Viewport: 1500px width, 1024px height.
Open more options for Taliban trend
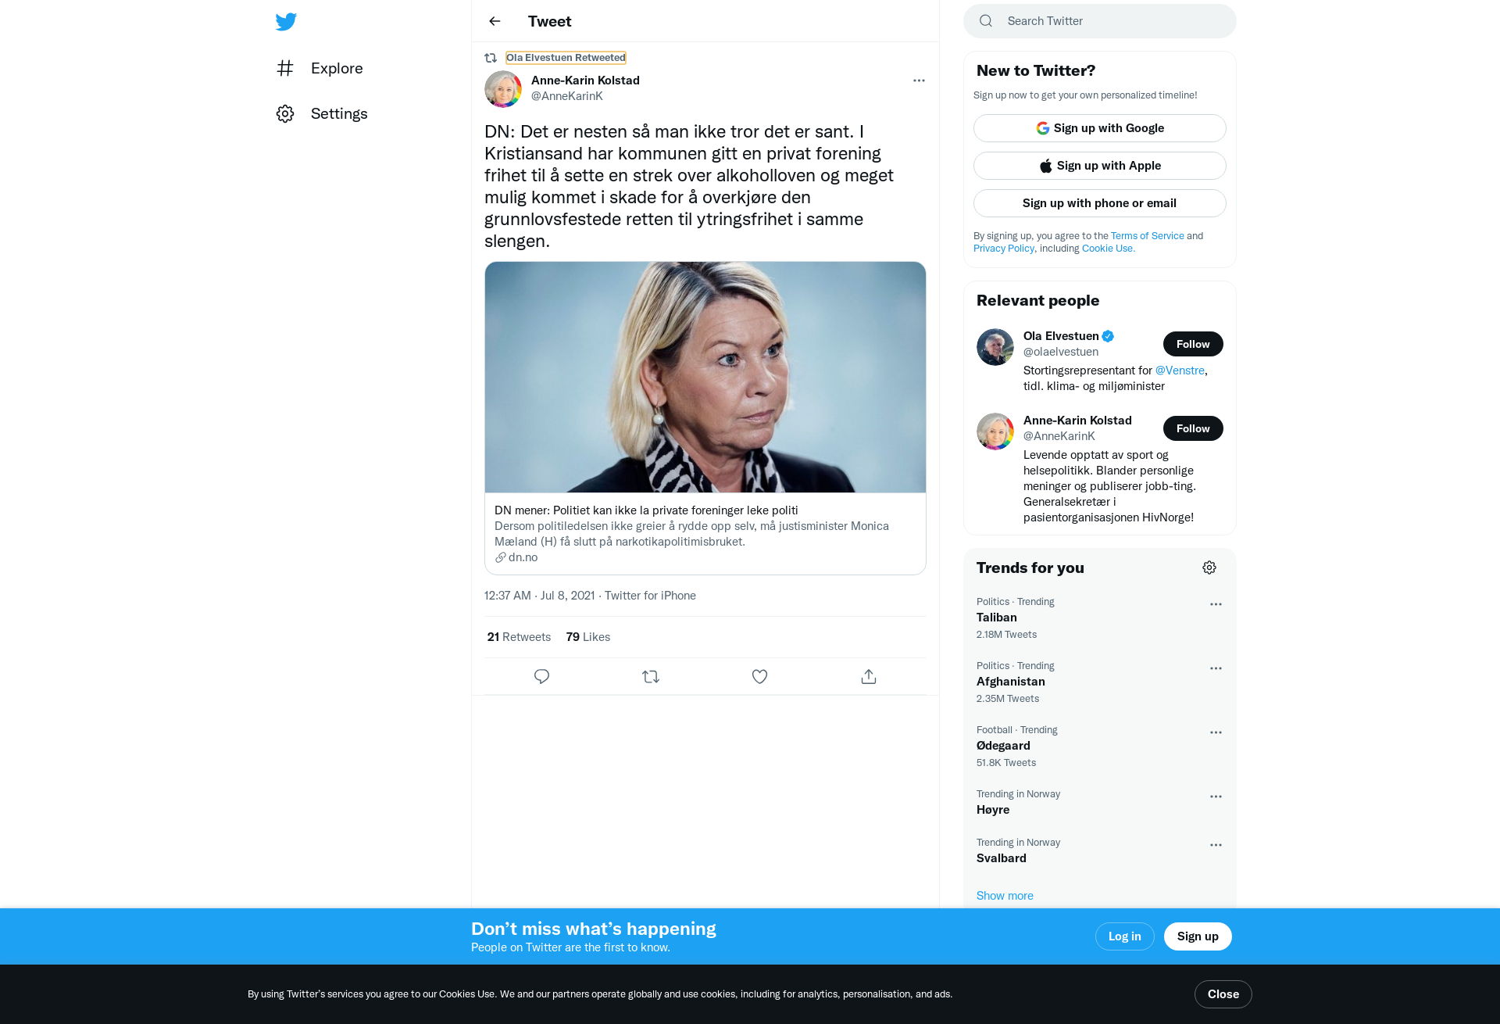[x=1216, y=604]
